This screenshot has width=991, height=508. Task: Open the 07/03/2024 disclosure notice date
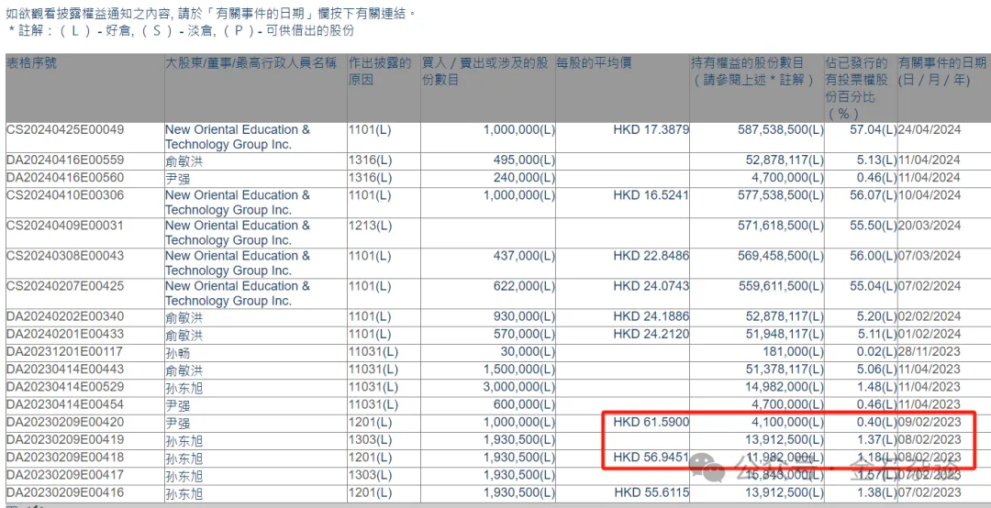point(929,256)
